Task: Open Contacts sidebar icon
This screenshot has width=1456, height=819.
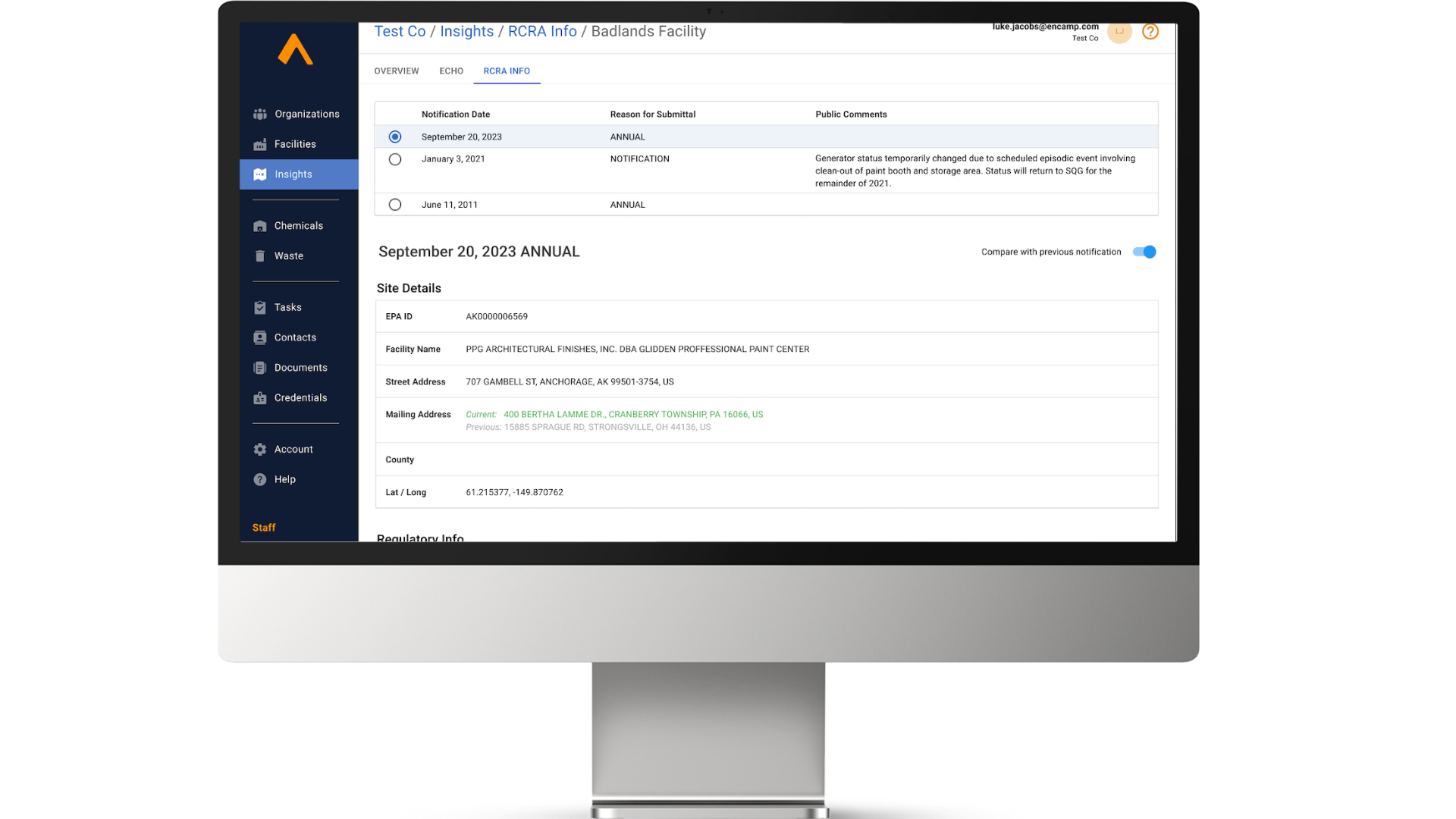Action: tap(260, 337)
